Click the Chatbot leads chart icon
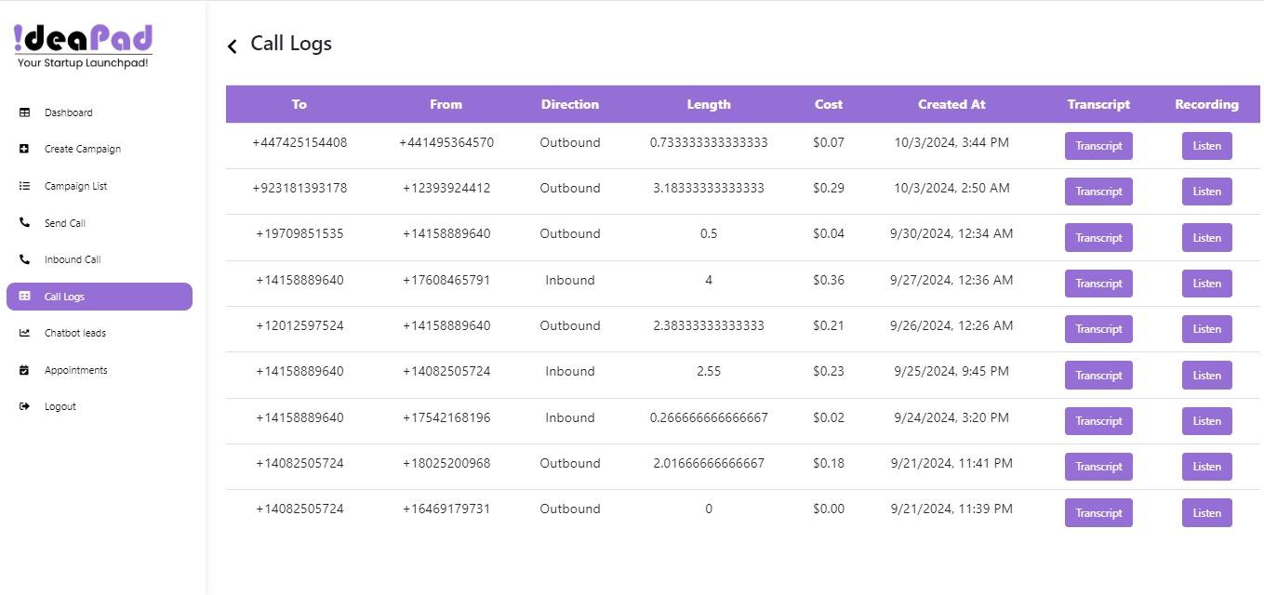This screenshot has width=1264, height=595. 24,333
